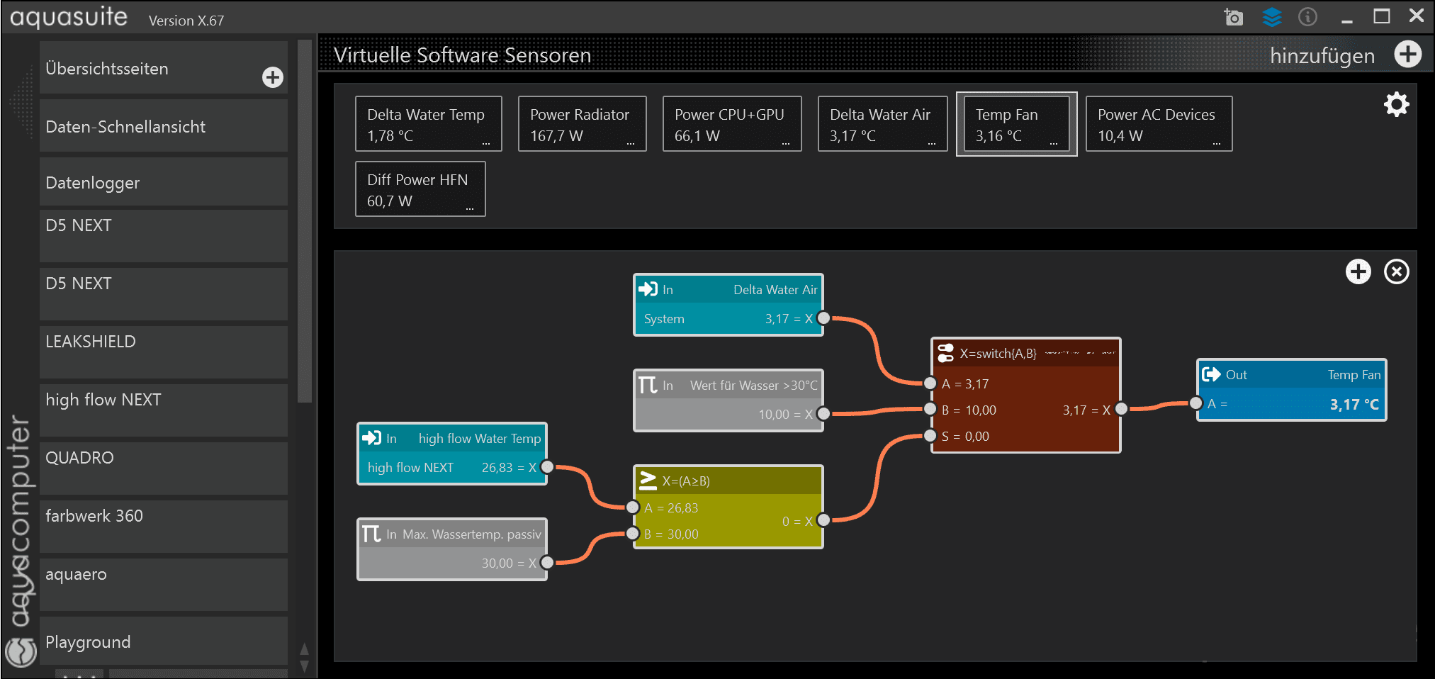
Task: Click the plus icon next to hinzufügen
Action: 1408,54
